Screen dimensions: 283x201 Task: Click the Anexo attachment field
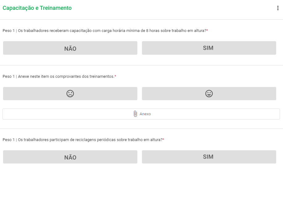[x=141, y=114]
